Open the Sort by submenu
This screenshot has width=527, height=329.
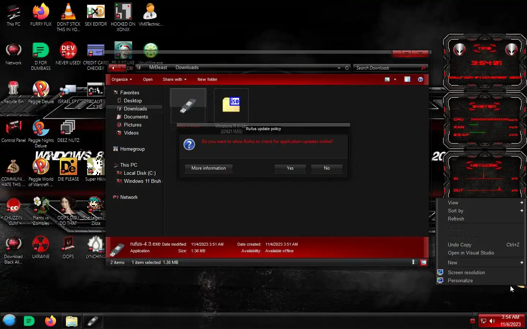[481, 211]
